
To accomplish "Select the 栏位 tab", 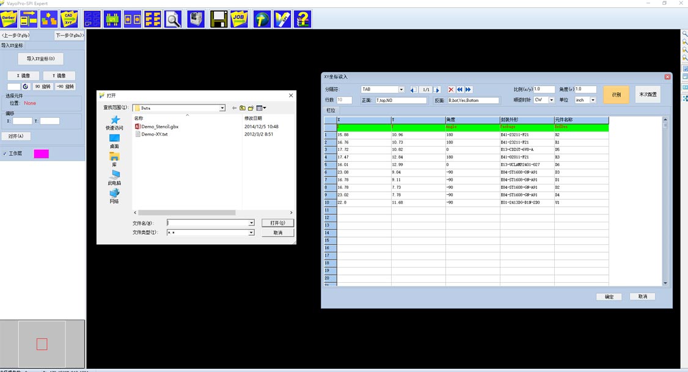I will pos(331,111).
